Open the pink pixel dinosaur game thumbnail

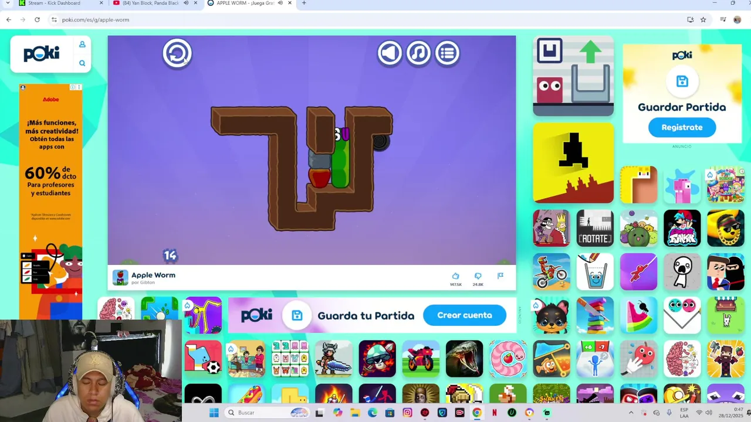tap(682, 185)
